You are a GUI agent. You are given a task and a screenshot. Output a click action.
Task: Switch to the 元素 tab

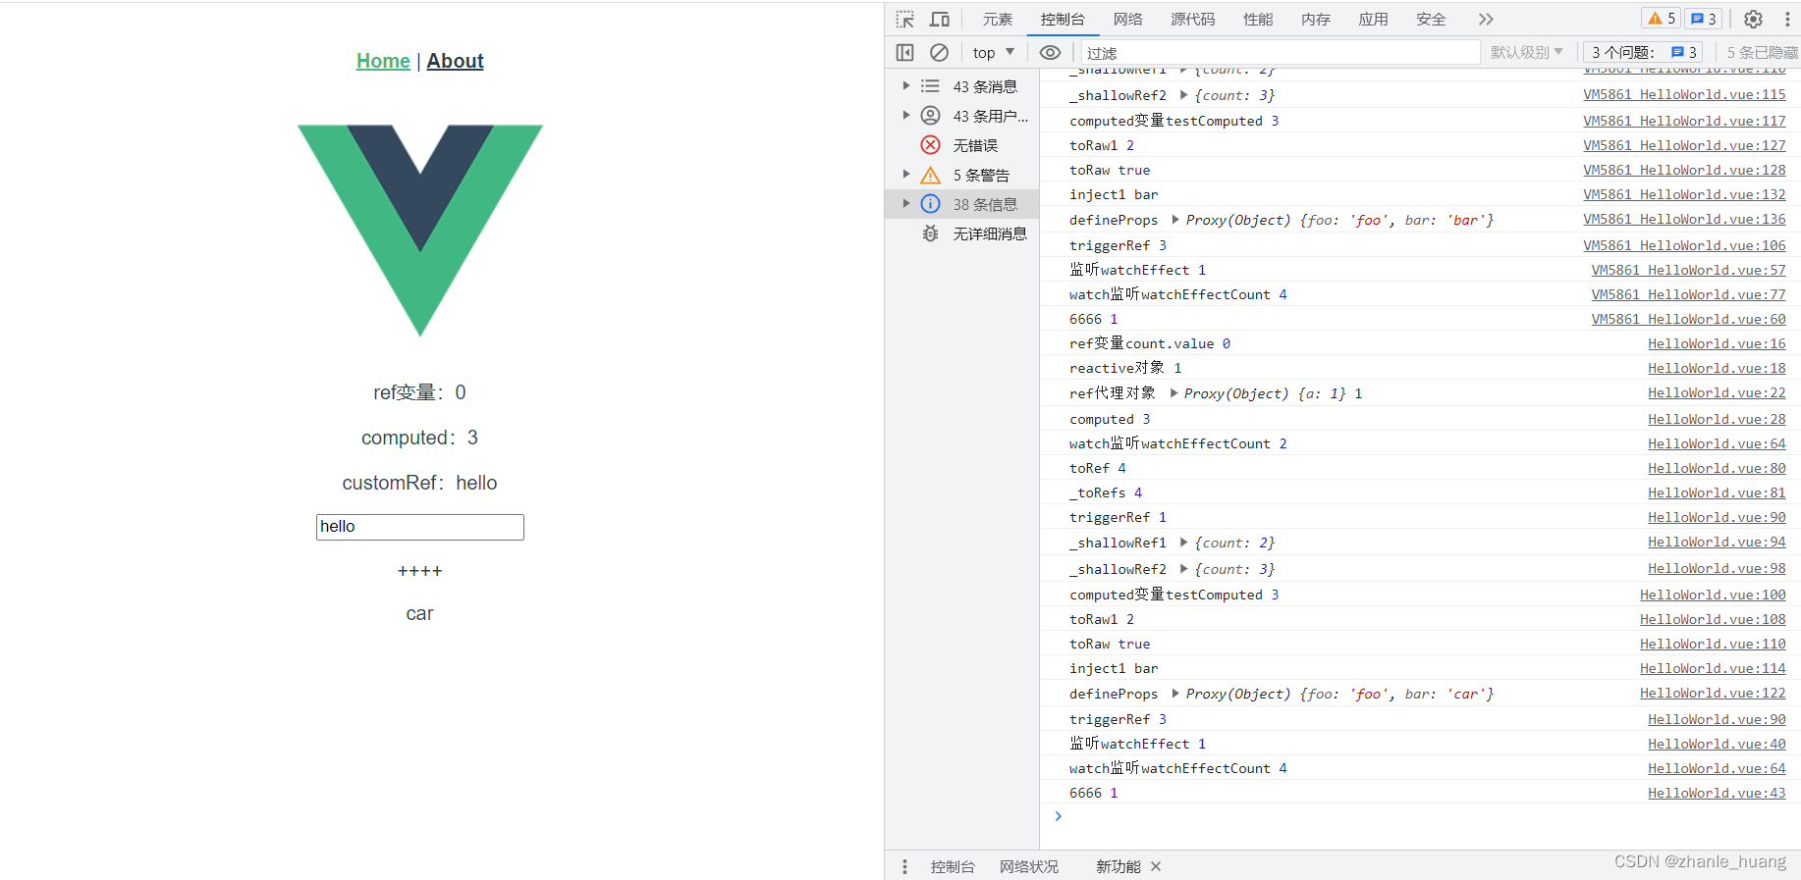point(998,19)
